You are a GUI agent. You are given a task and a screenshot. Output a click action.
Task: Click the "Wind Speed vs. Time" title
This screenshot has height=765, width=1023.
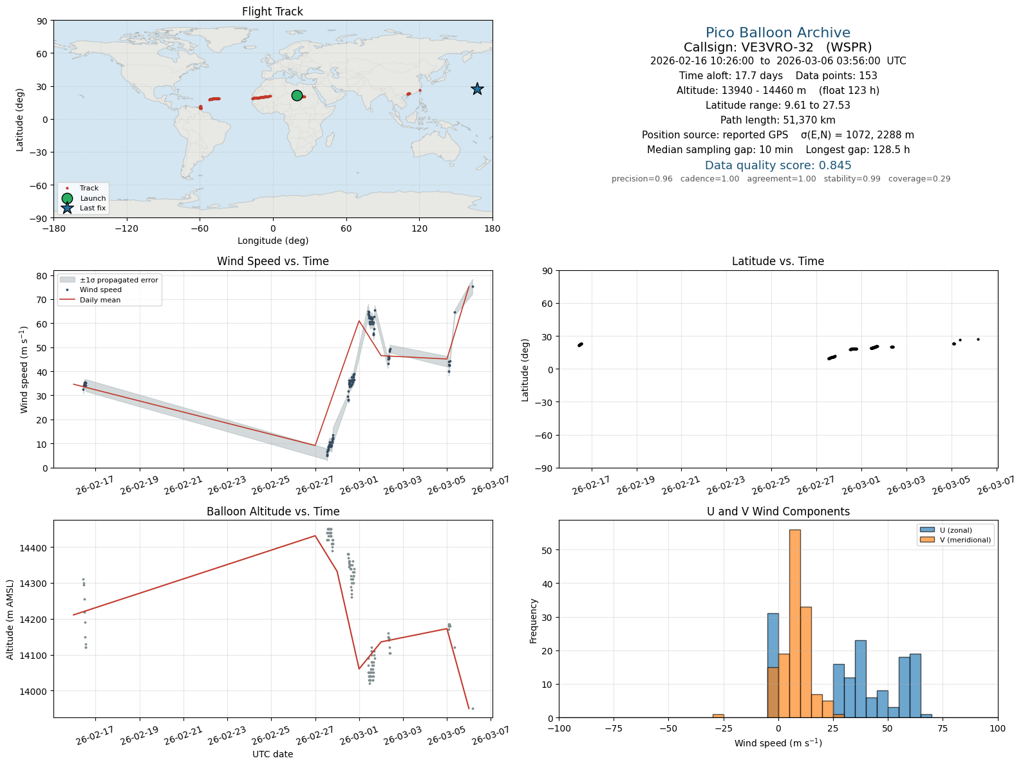pyautogui.click(x=272, y=261)
